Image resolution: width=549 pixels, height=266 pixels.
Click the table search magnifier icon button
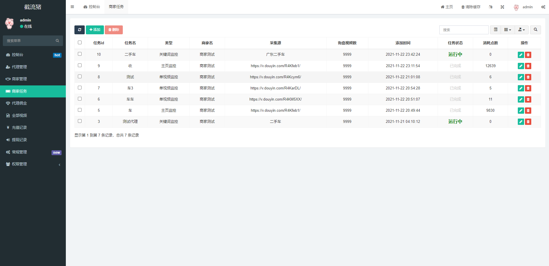(x=535, y=30)
